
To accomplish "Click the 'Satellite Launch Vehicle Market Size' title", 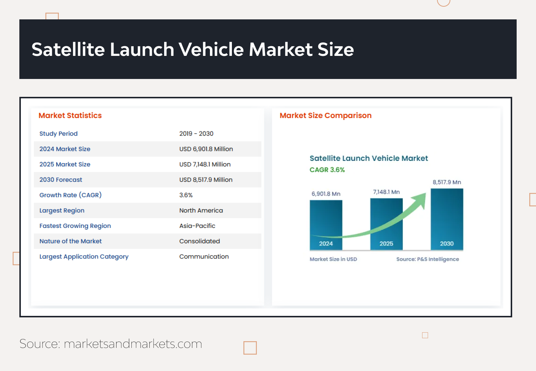I will tap(192, 49).
